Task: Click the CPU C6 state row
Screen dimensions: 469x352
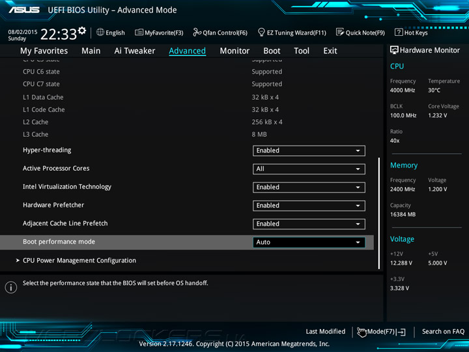Action: point(152,72)
